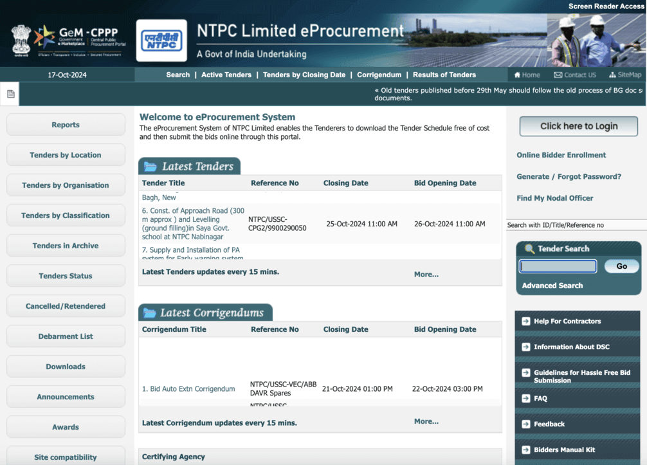Select Corrigendum from the top navigation
The height and width of the screenshot is (465, 647).
point(379,75)
